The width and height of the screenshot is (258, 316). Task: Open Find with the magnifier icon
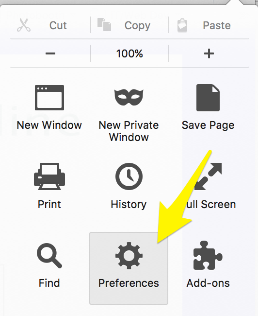(49, 256)
